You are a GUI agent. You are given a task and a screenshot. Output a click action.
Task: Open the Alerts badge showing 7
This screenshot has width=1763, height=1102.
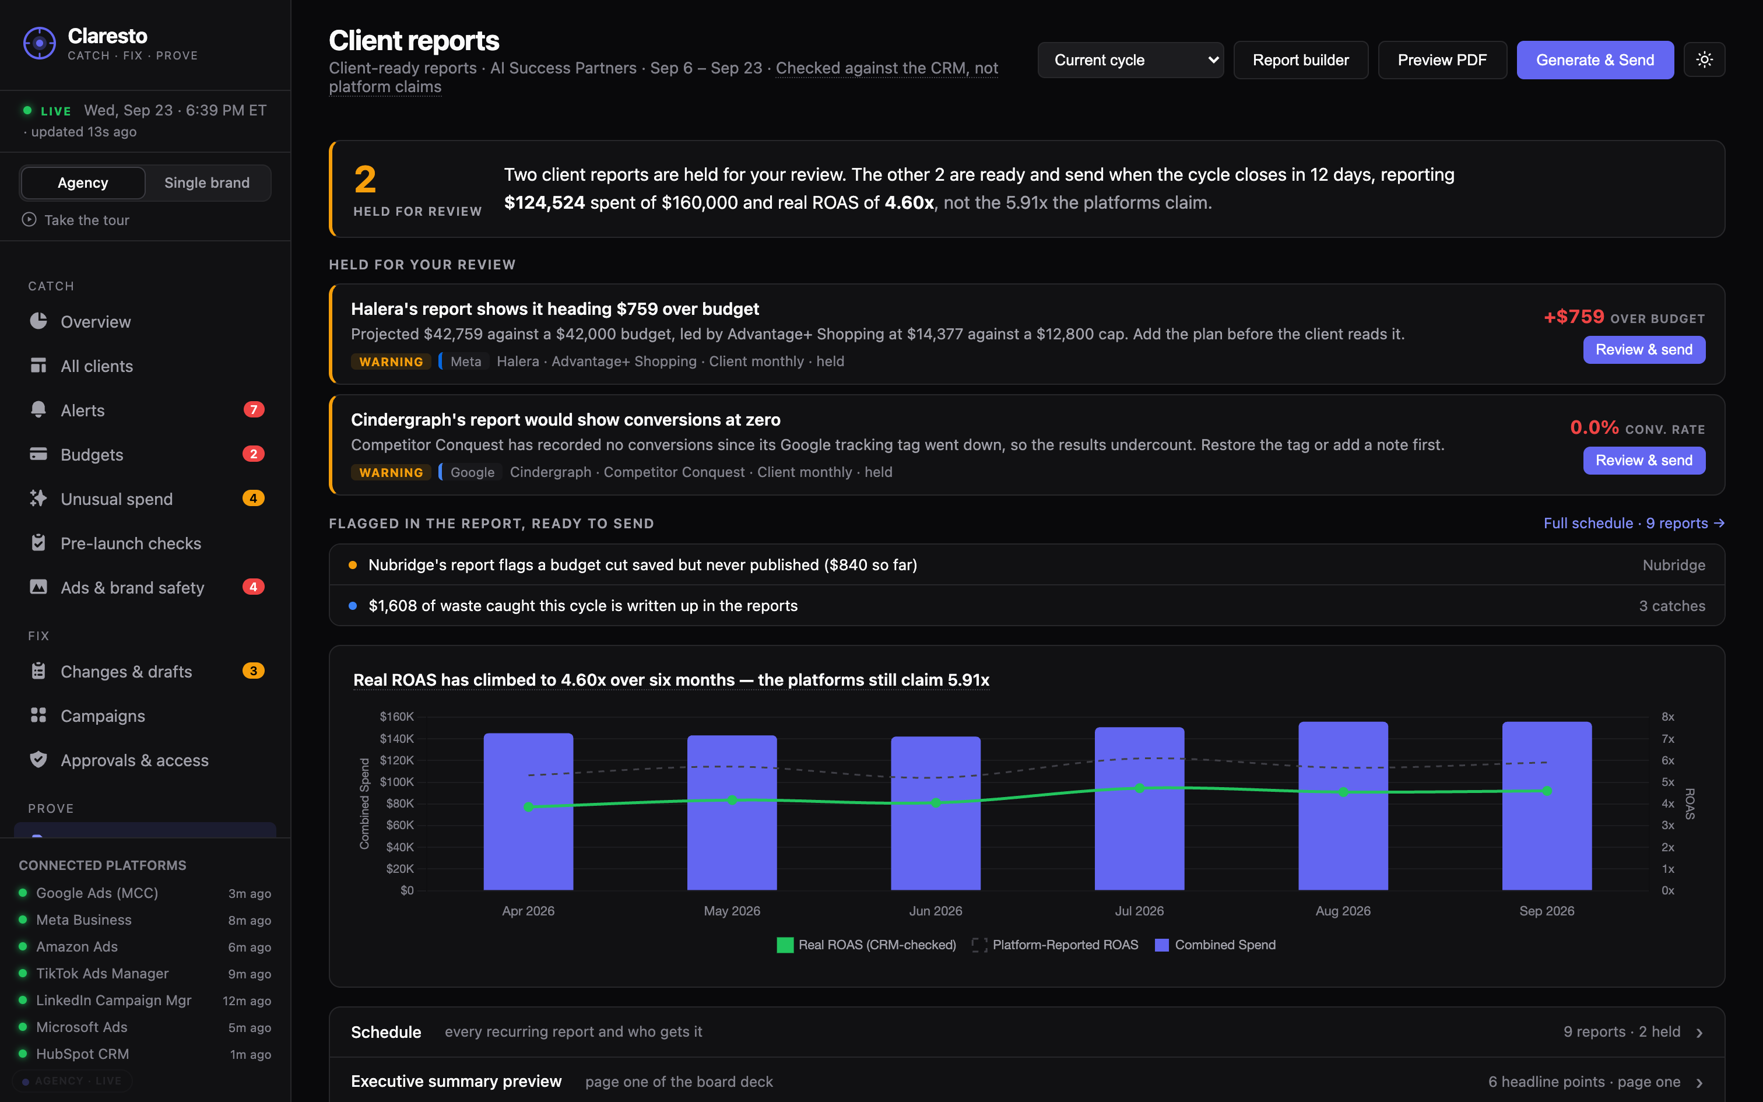(x=254, y=409)
